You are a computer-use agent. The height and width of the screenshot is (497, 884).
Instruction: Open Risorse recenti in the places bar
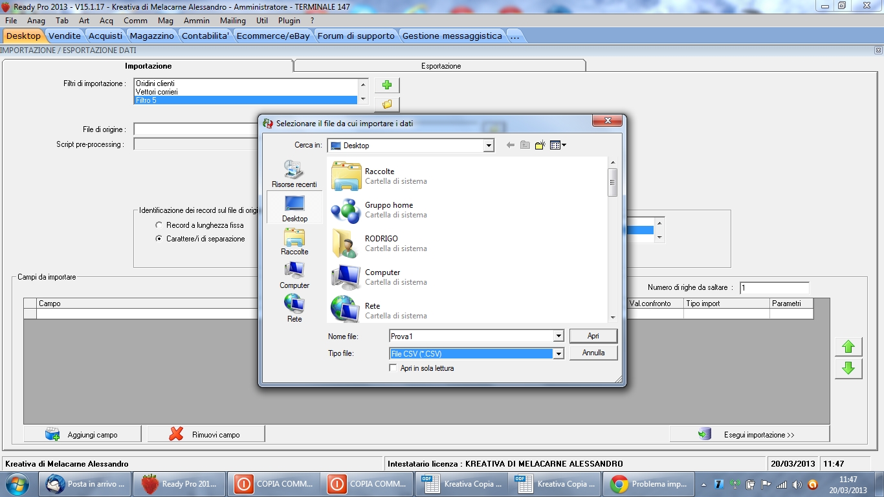click(x=294, y=173)
